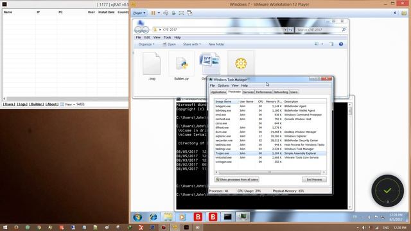This screenshot has width=411, height=231.
Task: Open Task Manager's Options menu
Action: click(x=223, y=85)
